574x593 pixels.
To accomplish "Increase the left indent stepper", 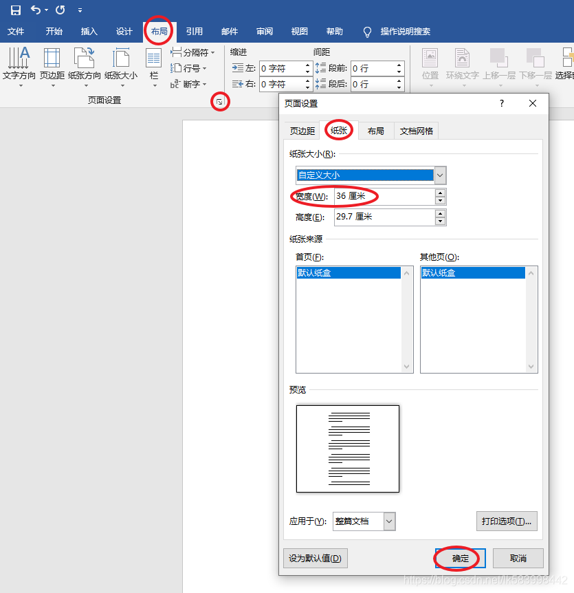I will coord(307,65).
